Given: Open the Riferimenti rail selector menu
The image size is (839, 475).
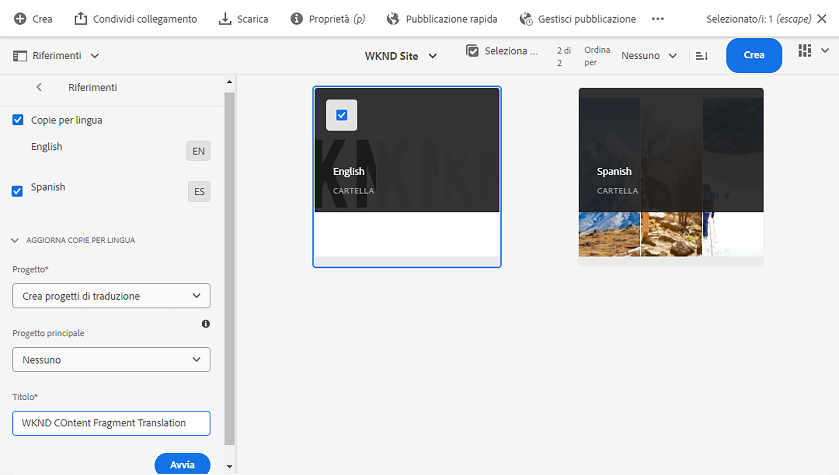Looking at the screenshot, I should tap(56, 56).
